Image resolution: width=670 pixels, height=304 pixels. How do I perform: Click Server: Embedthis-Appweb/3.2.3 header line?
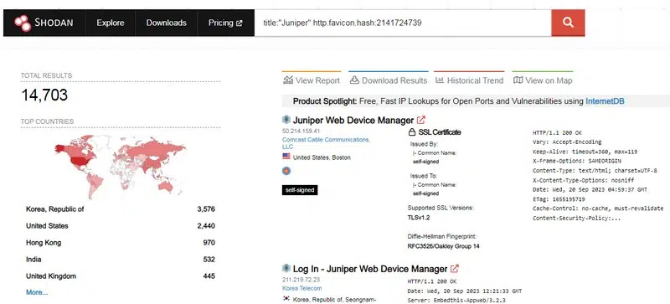pos(456,300)
